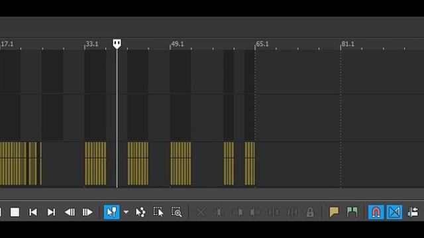Screen dimensions: 424x238
Task: Select the yellow clip starting at measure 33.1
Action: pos(95,163)
